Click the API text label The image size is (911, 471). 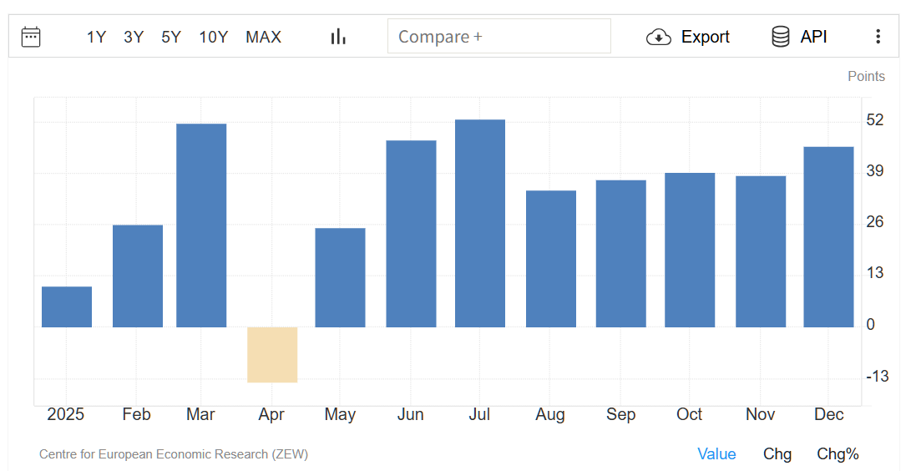click(x=813, y=37)
